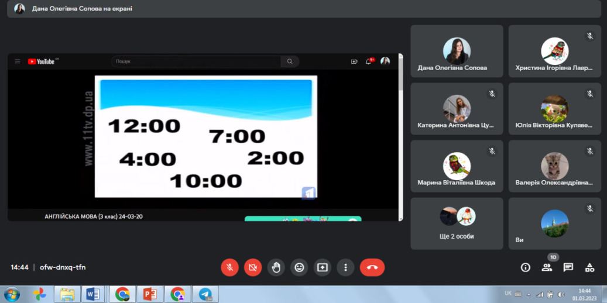
Task: Switch to the second Chrome profile window
Action: click(178, 294)
